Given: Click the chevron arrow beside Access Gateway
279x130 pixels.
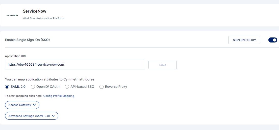Looking at the screenshot, I should point(35,105).
